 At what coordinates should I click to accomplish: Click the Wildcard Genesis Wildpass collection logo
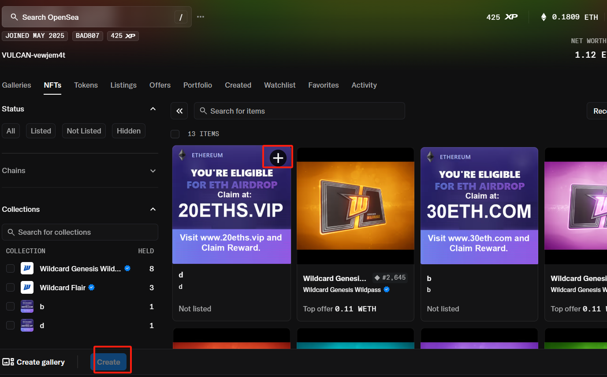[27, 268]
